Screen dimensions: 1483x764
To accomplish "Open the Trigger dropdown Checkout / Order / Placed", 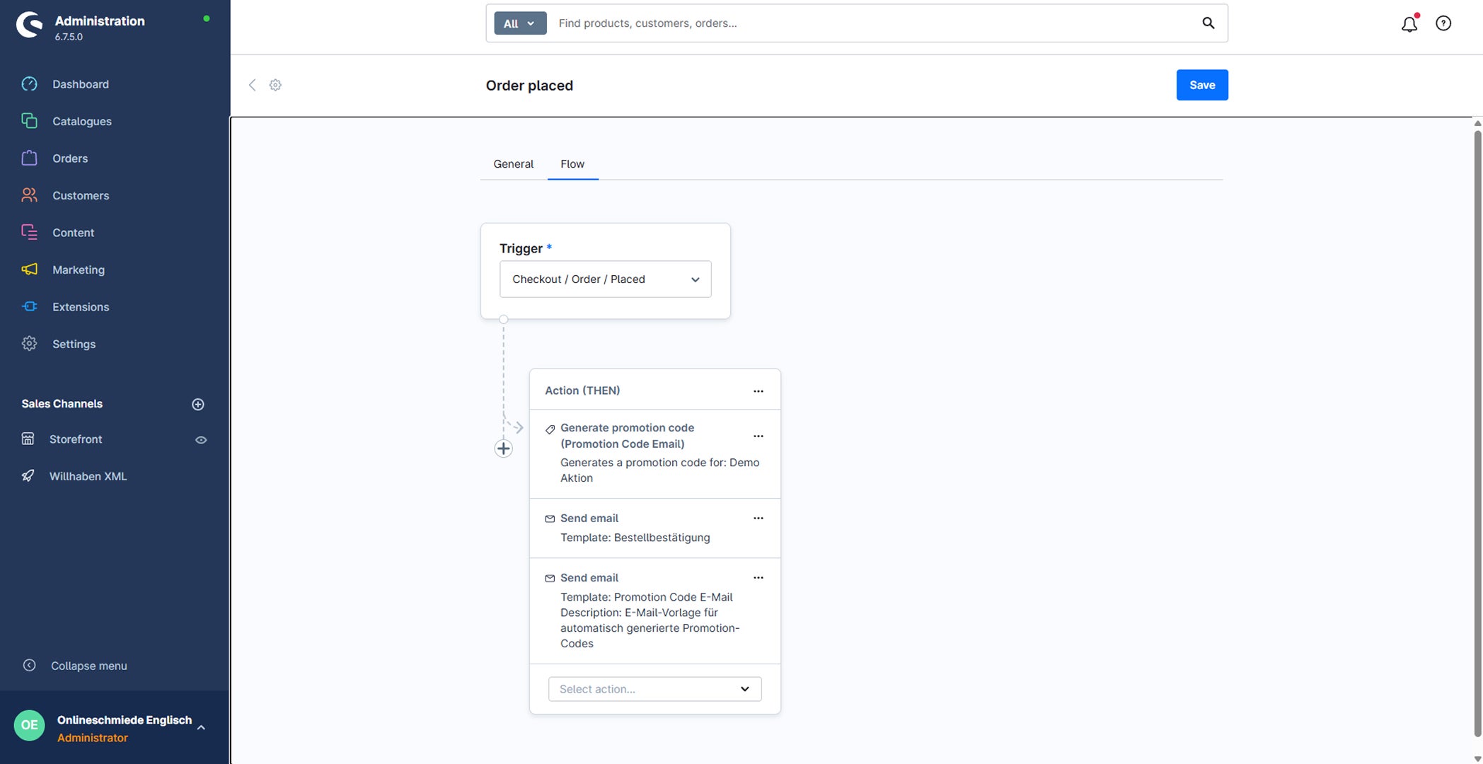I will point(606,279).
